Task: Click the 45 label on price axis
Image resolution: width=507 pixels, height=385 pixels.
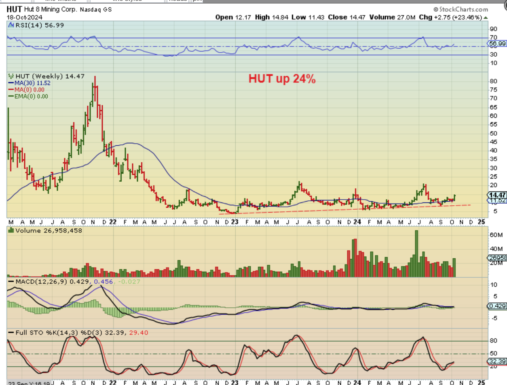Action: pyautogui.click(x=493, y=142)
